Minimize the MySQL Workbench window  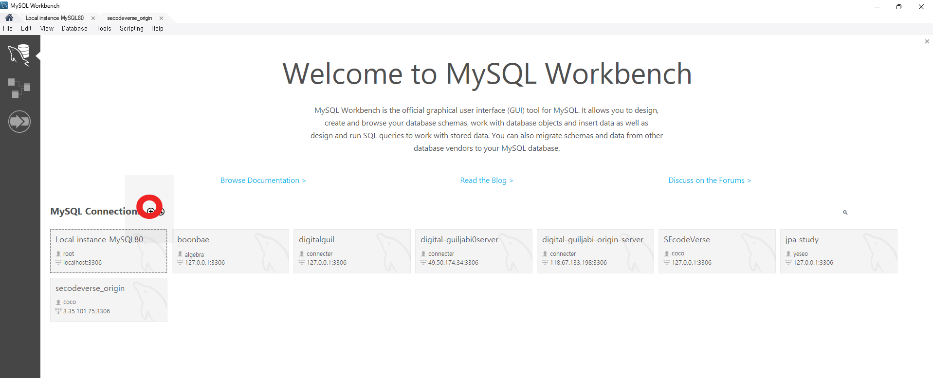pos(877,7)
